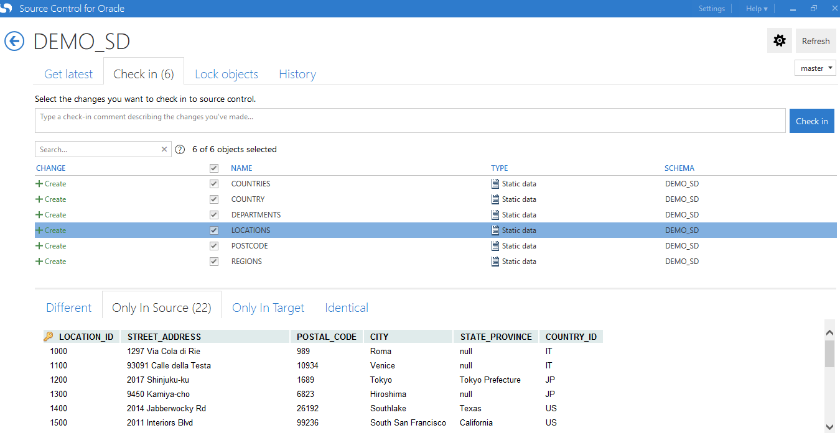Click the blue Check in button
840x433 pixels.
pos(812,121)
